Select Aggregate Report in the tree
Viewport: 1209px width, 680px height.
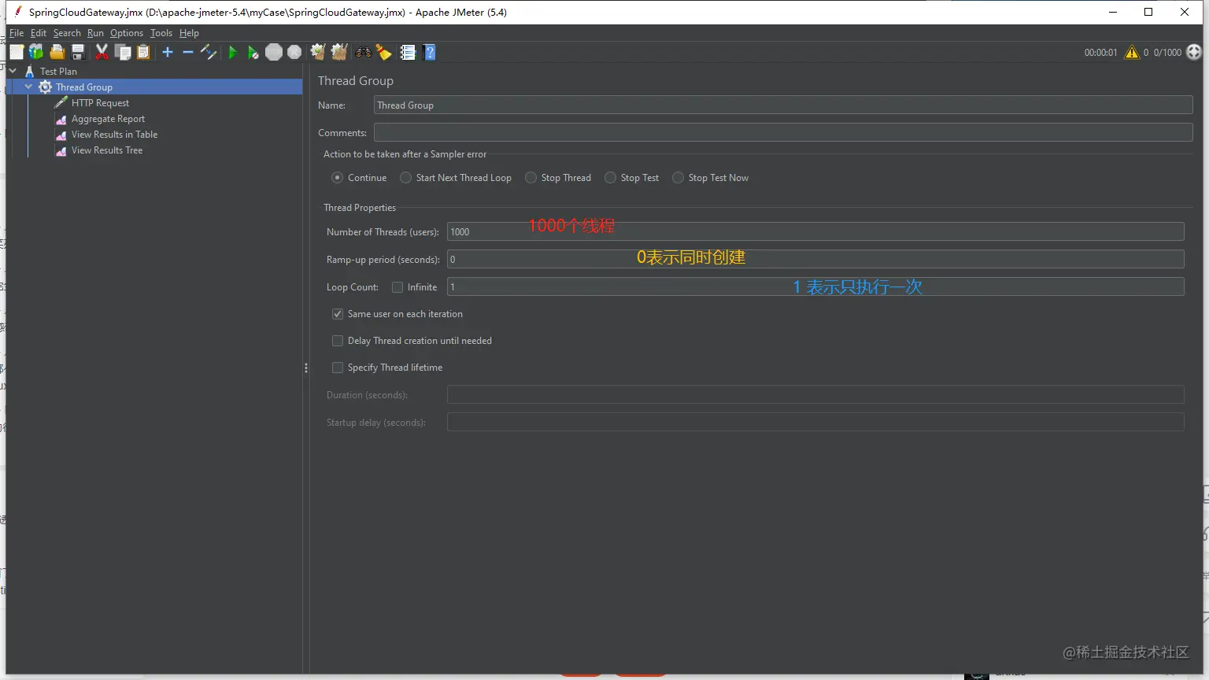point(108,119)
